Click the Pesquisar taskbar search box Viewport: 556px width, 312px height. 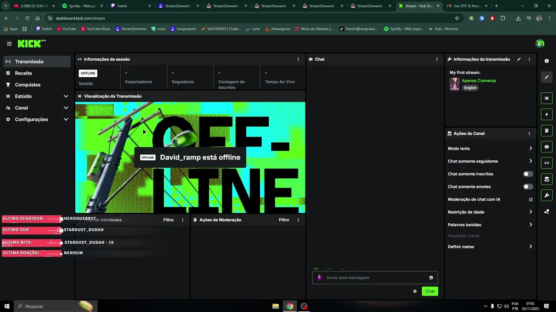[x=56, y=306]
